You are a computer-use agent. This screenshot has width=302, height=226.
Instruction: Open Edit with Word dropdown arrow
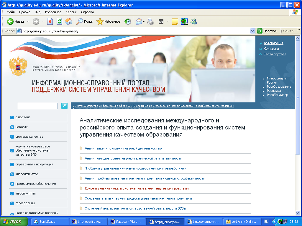[168, 21]
